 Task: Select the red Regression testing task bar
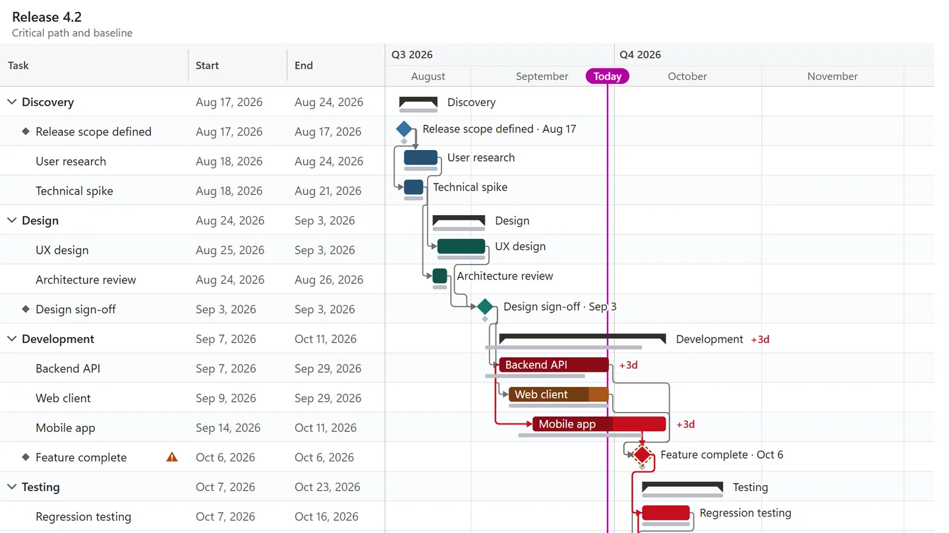pyautogui.click(x=666, y=513)
